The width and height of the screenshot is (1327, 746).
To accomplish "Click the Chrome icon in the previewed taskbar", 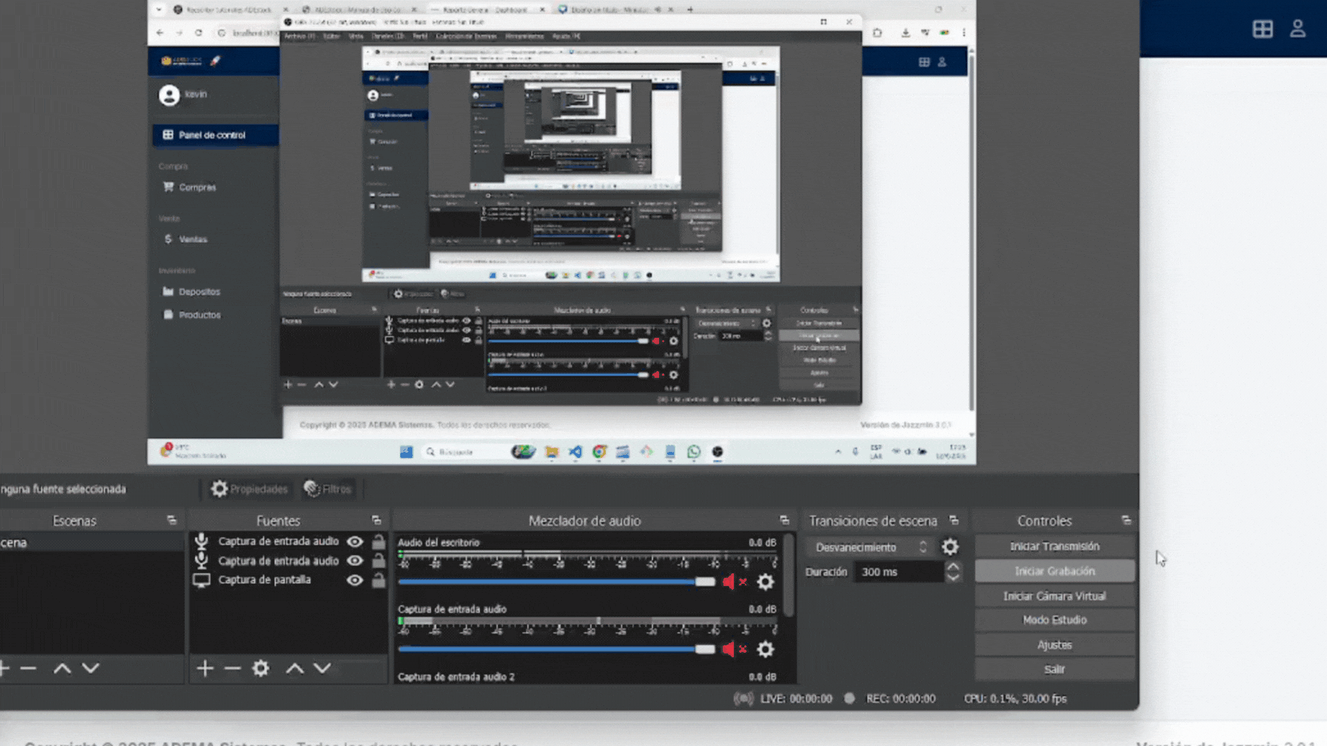I will click(x=599, y=452).
